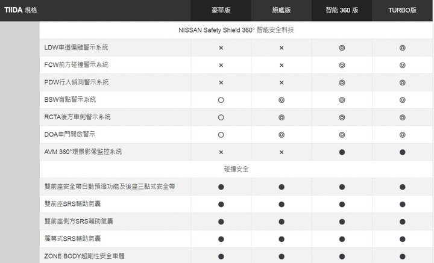Click the DOA hollow circle under 豪華版
The height and width of the screenshot is (263, 434).
click(221, 135)
